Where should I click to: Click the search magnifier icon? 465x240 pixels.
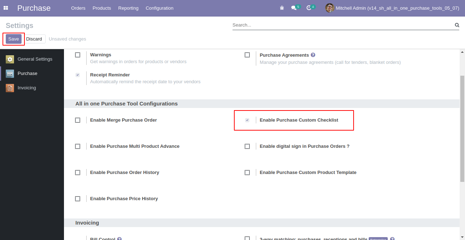tap(457, 25)
